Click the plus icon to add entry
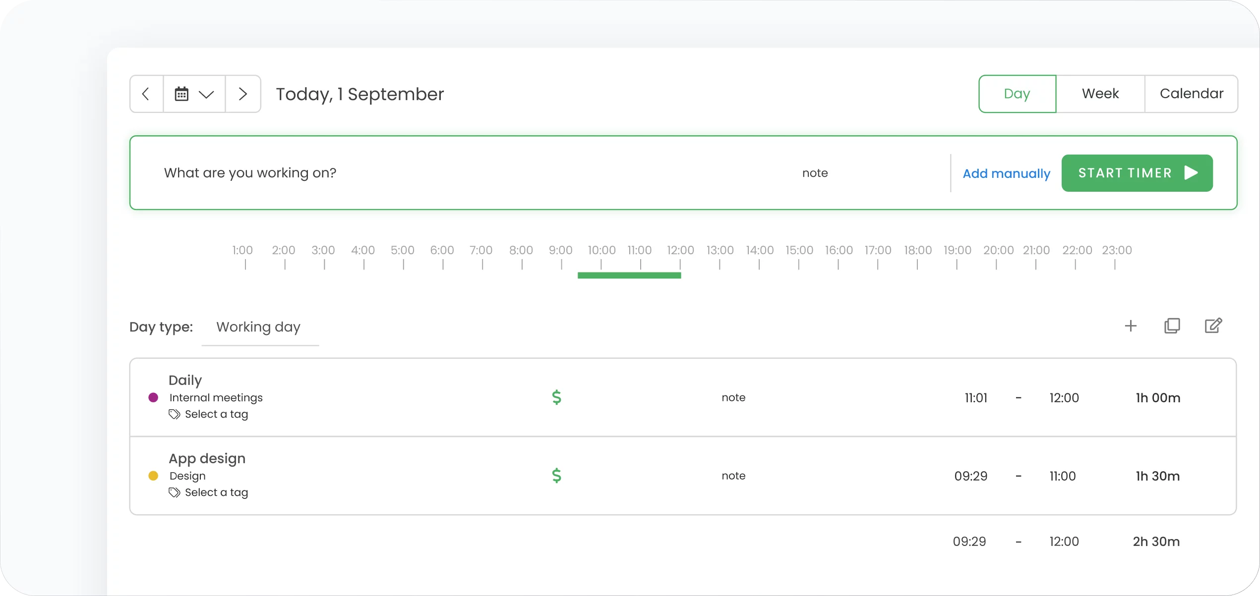This screenshot has width=1260, height=596. [x=1131, y=326]
